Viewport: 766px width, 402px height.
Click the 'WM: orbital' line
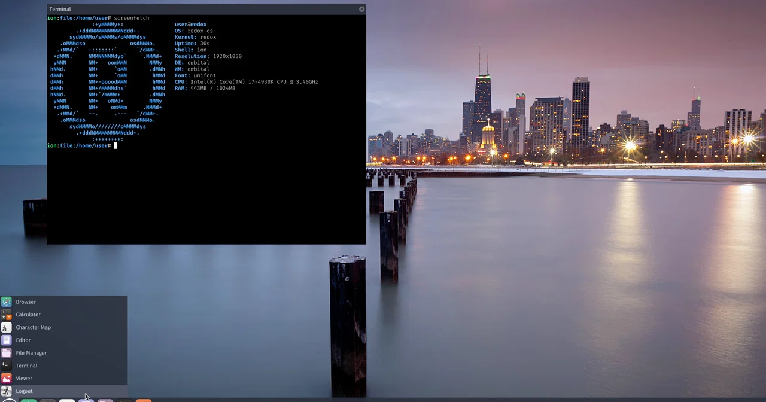tap(192, 69)
